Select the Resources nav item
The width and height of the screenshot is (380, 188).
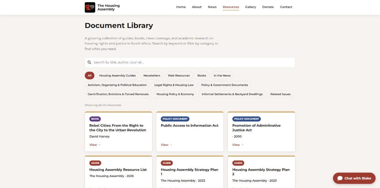(231, 7)
